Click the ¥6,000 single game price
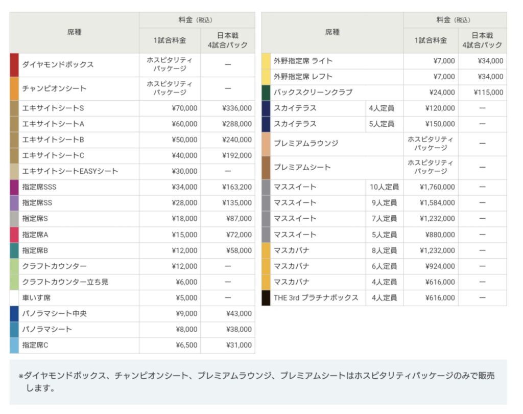Viewport: 523px width, 414px height. [186, 282]
